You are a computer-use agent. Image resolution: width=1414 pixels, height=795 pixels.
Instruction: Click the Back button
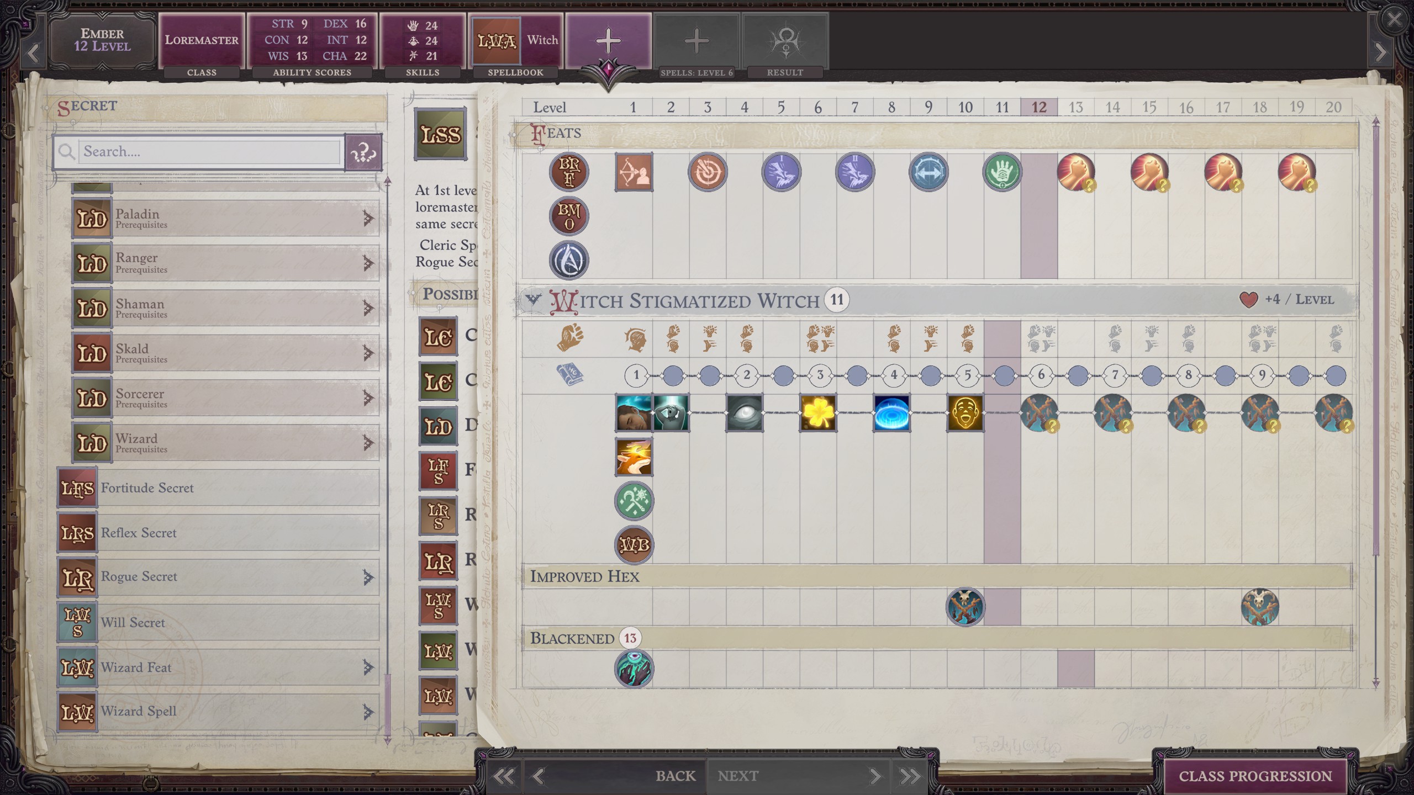tap(675, 776)
